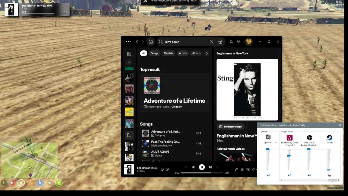The width and height of the screenshot is (348, 196).
Task: Mute Speakers in the Volume Mixer
Action: coord(268,175)
